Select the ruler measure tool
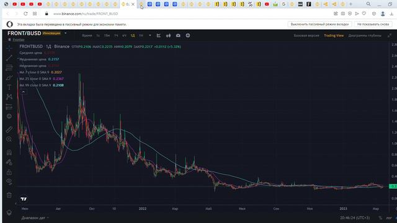The image size is (397, 223). click(9, 129)
